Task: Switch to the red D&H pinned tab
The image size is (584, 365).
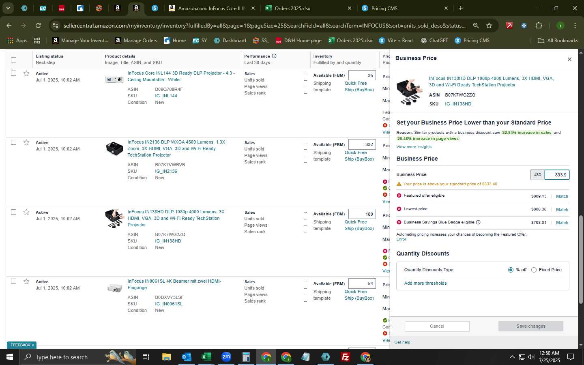Action: 61,8
